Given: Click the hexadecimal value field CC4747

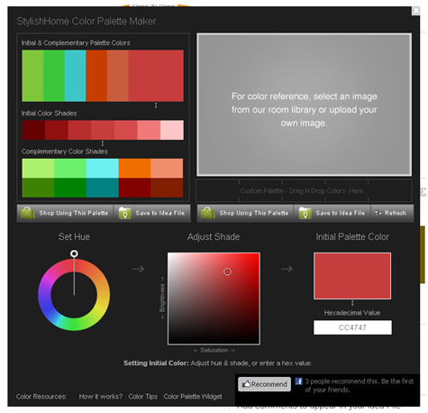Looking at the screenshot, I should pos(352,327).
